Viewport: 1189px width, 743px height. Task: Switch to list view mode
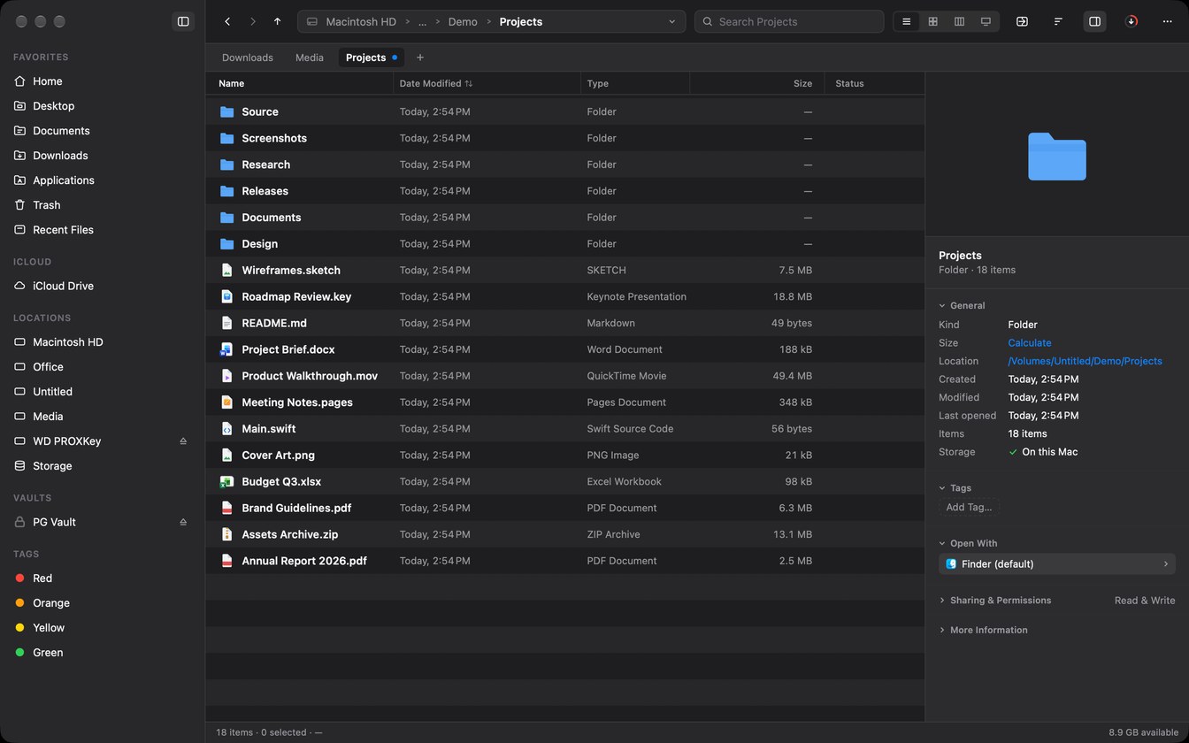906,21
